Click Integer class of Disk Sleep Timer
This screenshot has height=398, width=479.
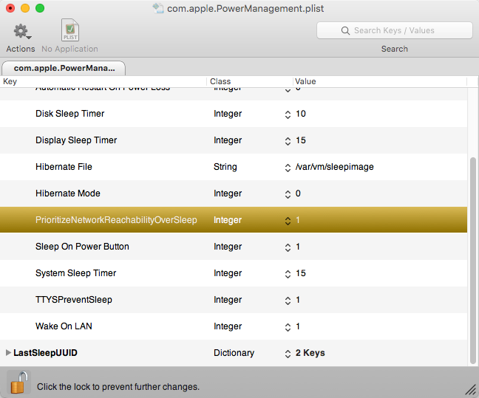(228, 114)
